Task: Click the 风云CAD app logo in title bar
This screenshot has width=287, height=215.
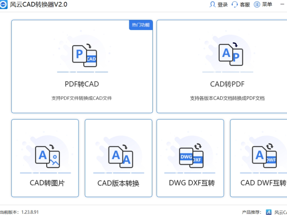Action: click(3, 4)
